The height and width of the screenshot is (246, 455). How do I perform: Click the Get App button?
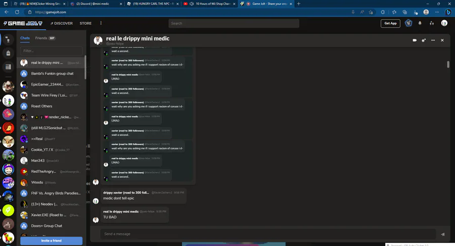(x=390, y=24)
